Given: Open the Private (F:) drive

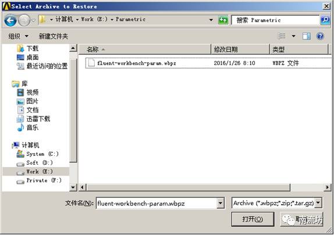Looking at the screenshot, I should pos(39,180).
